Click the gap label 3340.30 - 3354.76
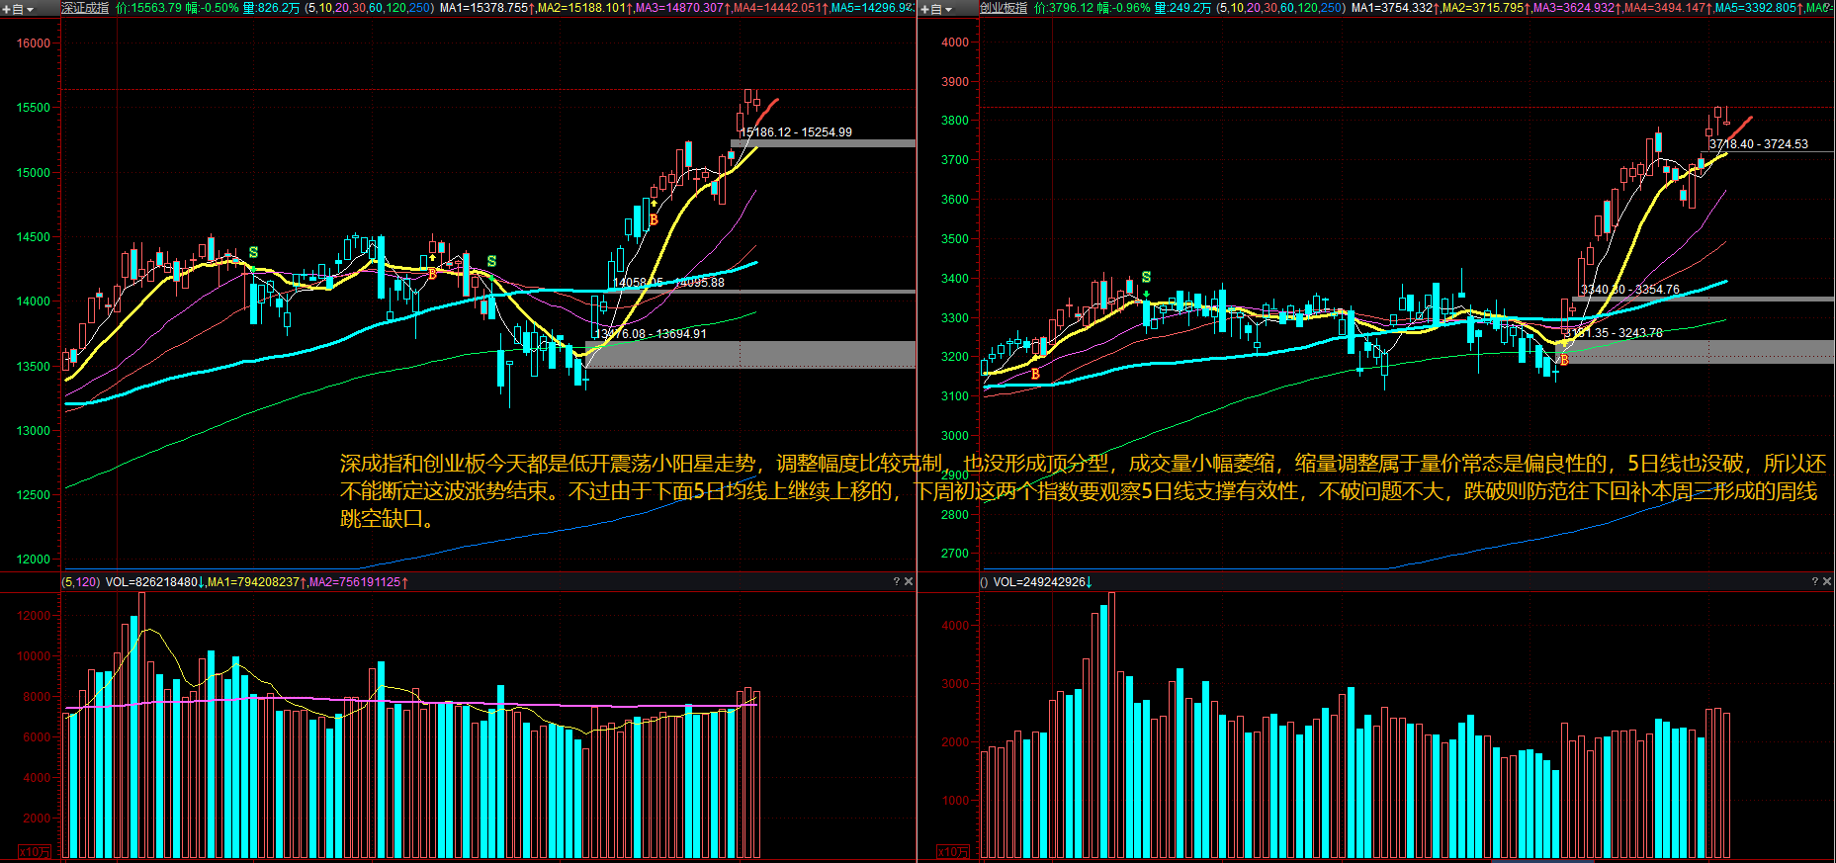1836x863 pixels. coord(1630,290)
